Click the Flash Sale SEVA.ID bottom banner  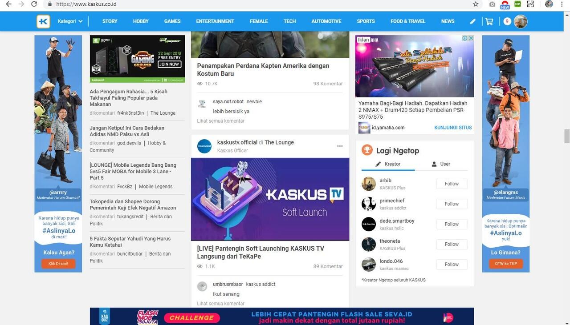click(282, 317)
